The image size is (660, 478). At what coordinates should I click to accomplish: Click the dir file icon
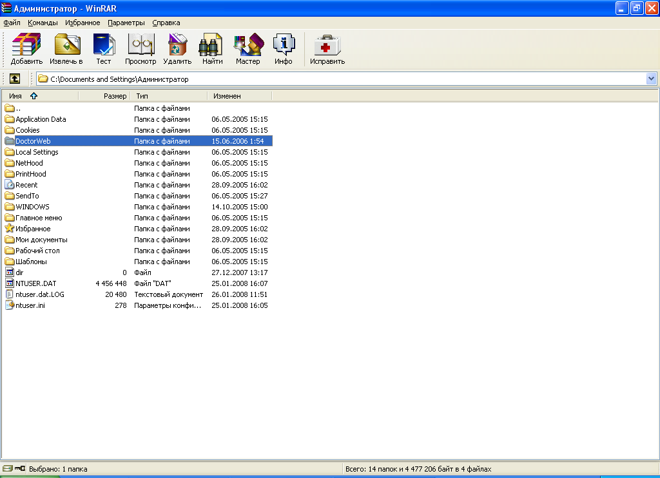[x=10, y=272]
